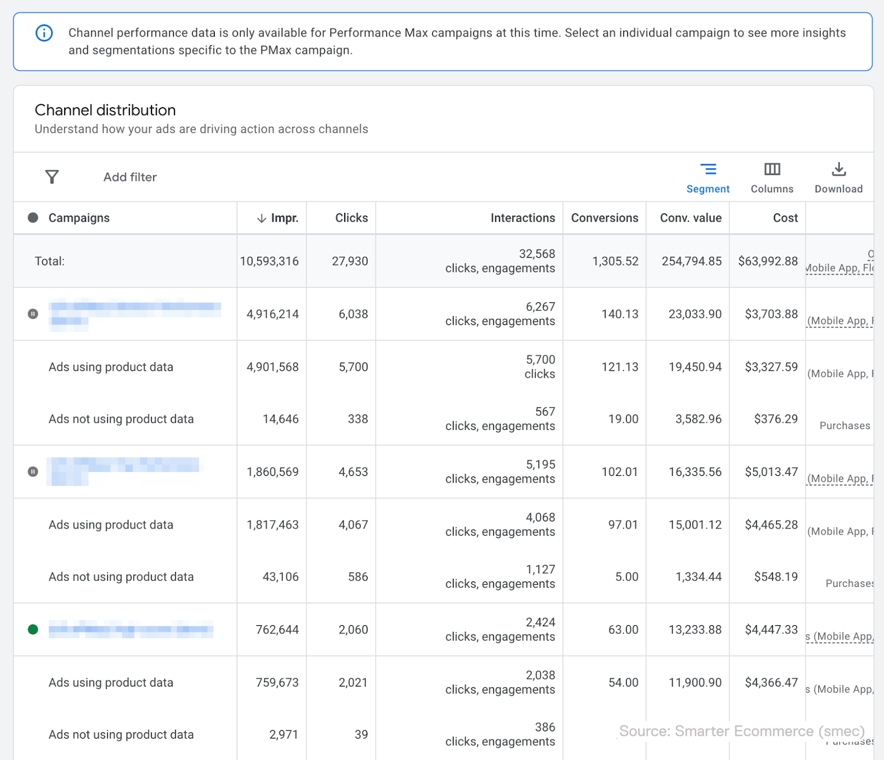Click the 16,335.56 conv. value cell

click(x=695, y=471)
